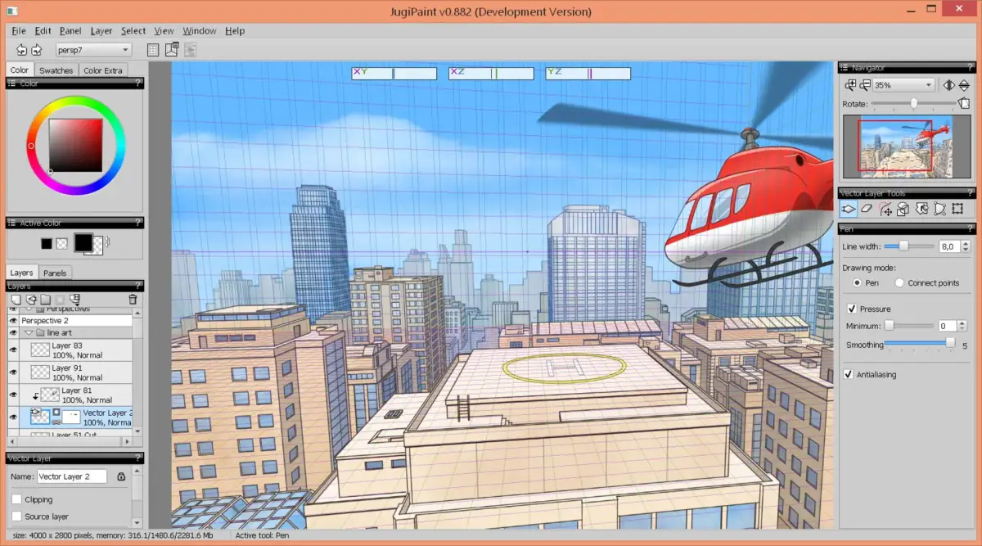This screenshot has width=982, height=546.
Task: Collapse the line art layer folder
Action: (x=28, y=333)
